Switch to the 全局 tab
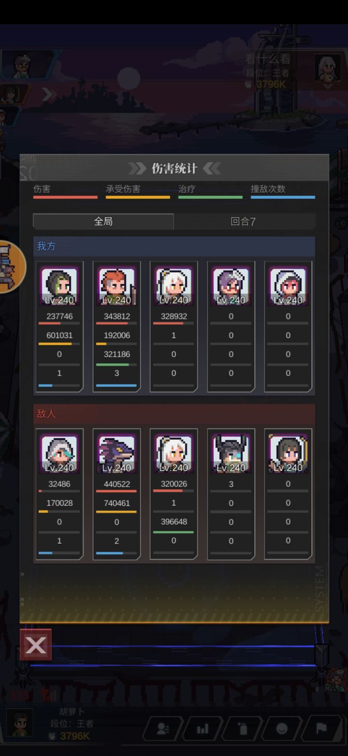 (103, 221)
